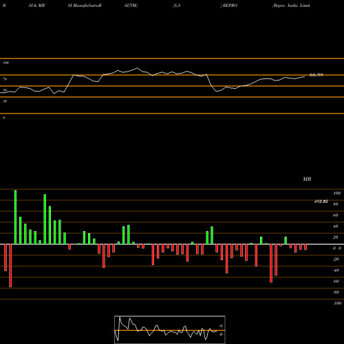
Task: Select the REPRO symbol text in header
Action: point(229,6)
